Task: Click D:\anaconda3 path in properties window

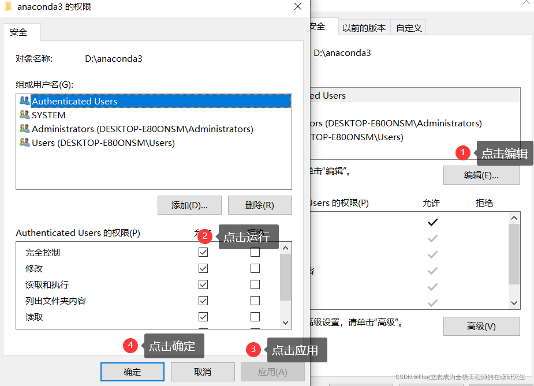Action: coord(342,53)
